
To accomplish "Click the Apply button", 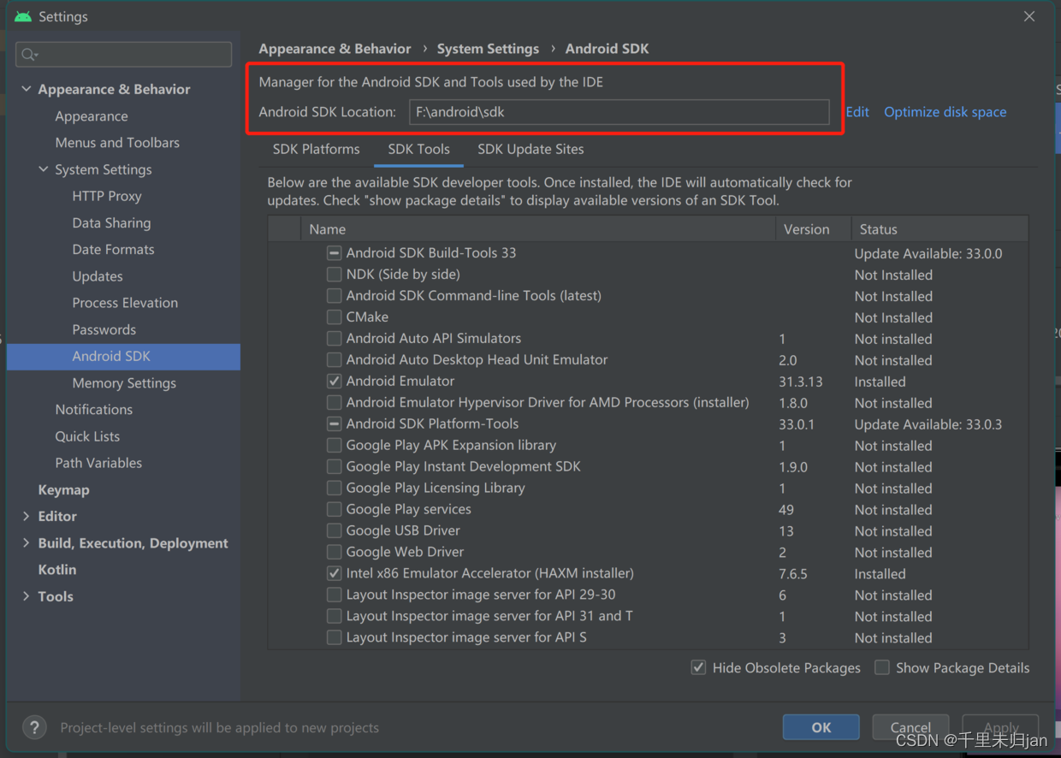I will click(1001, 727).
